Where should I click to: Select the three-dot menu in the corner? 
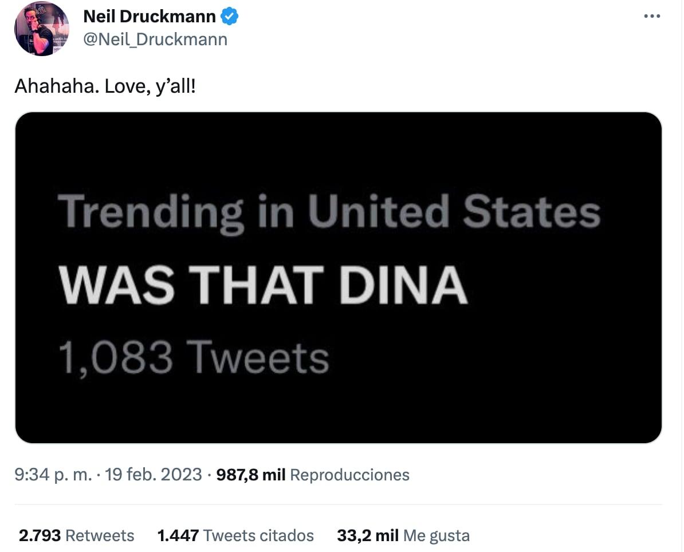(651, 16)
